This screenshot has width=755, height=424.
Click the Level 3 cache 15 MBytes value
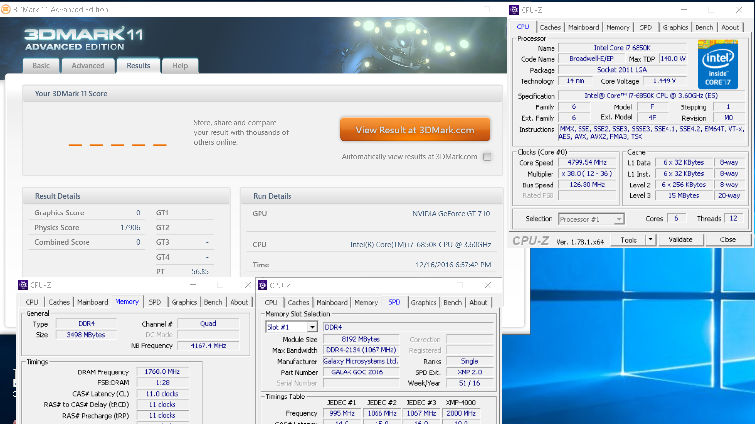(683, 196)
